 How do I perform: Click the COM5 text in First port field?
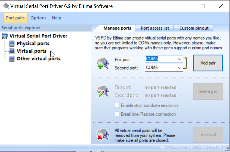[x=152, y=59]
